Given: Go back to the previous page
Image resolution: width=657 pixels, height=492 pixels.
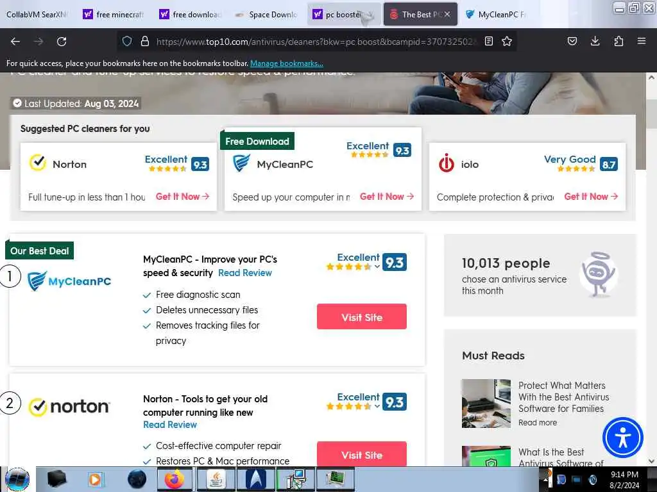Looking at the screenshot, I should point(15,42).
